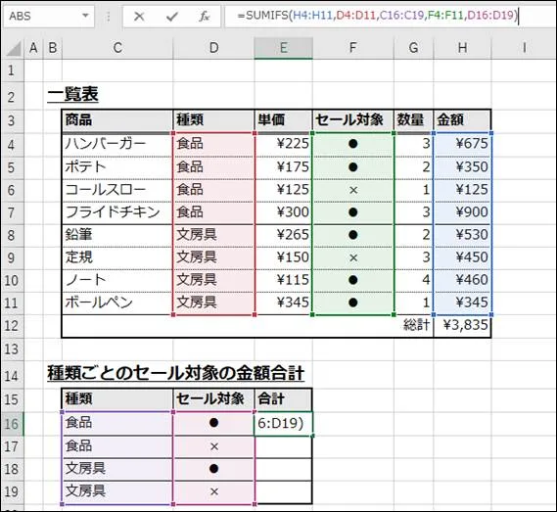Click the ¥675 amount cell
Screen dimensions: 557x512
click(x=462, y=144)
